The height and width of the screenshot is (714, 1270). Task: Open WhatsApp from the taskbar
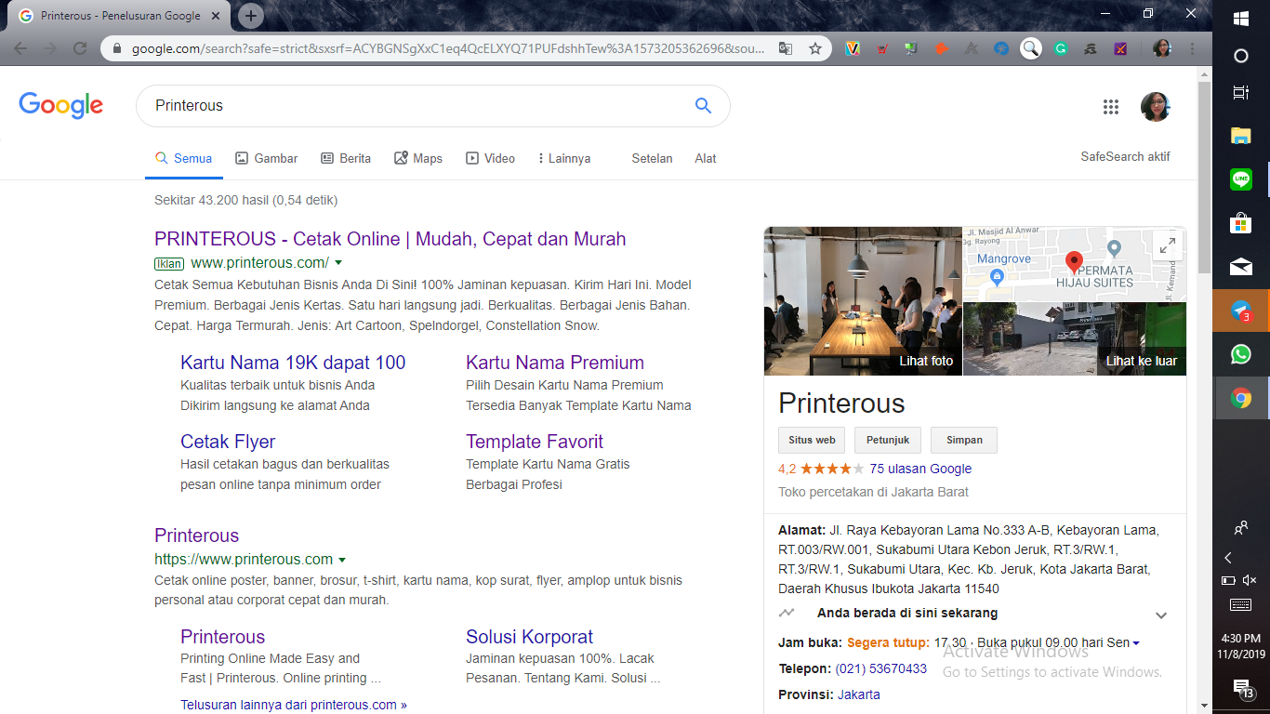1241,354
